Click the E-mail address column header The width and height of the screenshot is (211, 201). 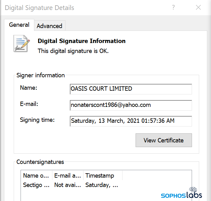pyautogui.click(x=68, y=175)
